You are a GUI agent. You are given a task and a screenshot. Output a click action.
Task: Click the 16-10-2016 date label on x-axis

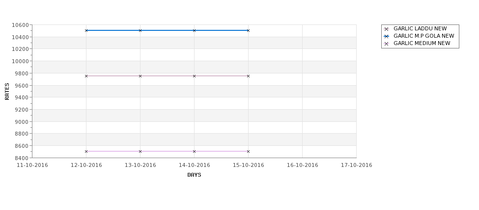click(303, 165)
